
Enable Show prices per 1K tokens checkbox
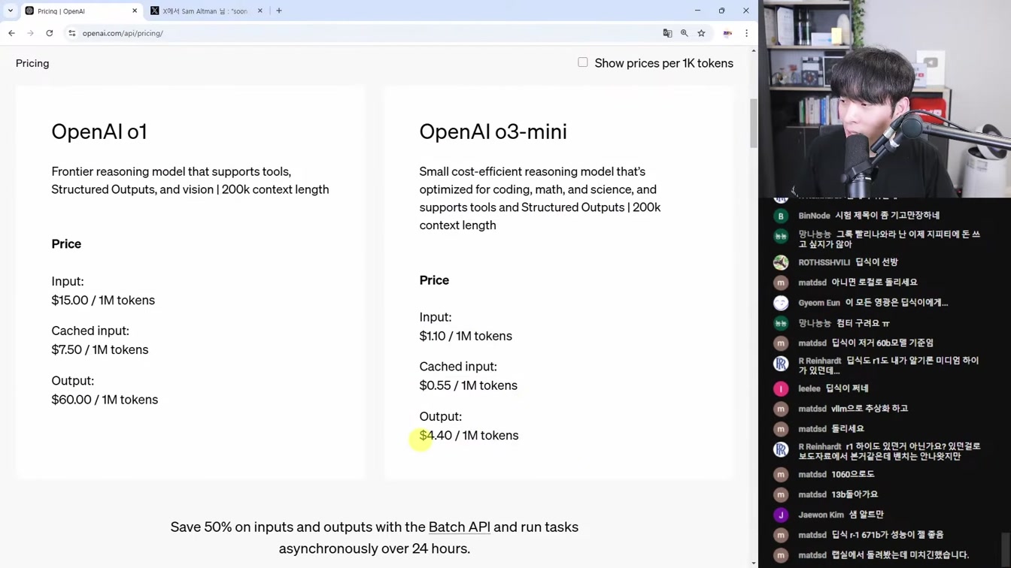pos(583,62)
